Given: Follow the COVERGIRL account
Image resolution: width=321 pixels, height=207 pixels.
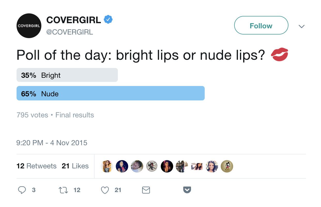Looking at the screenshot, I should (x=261, y=25).
